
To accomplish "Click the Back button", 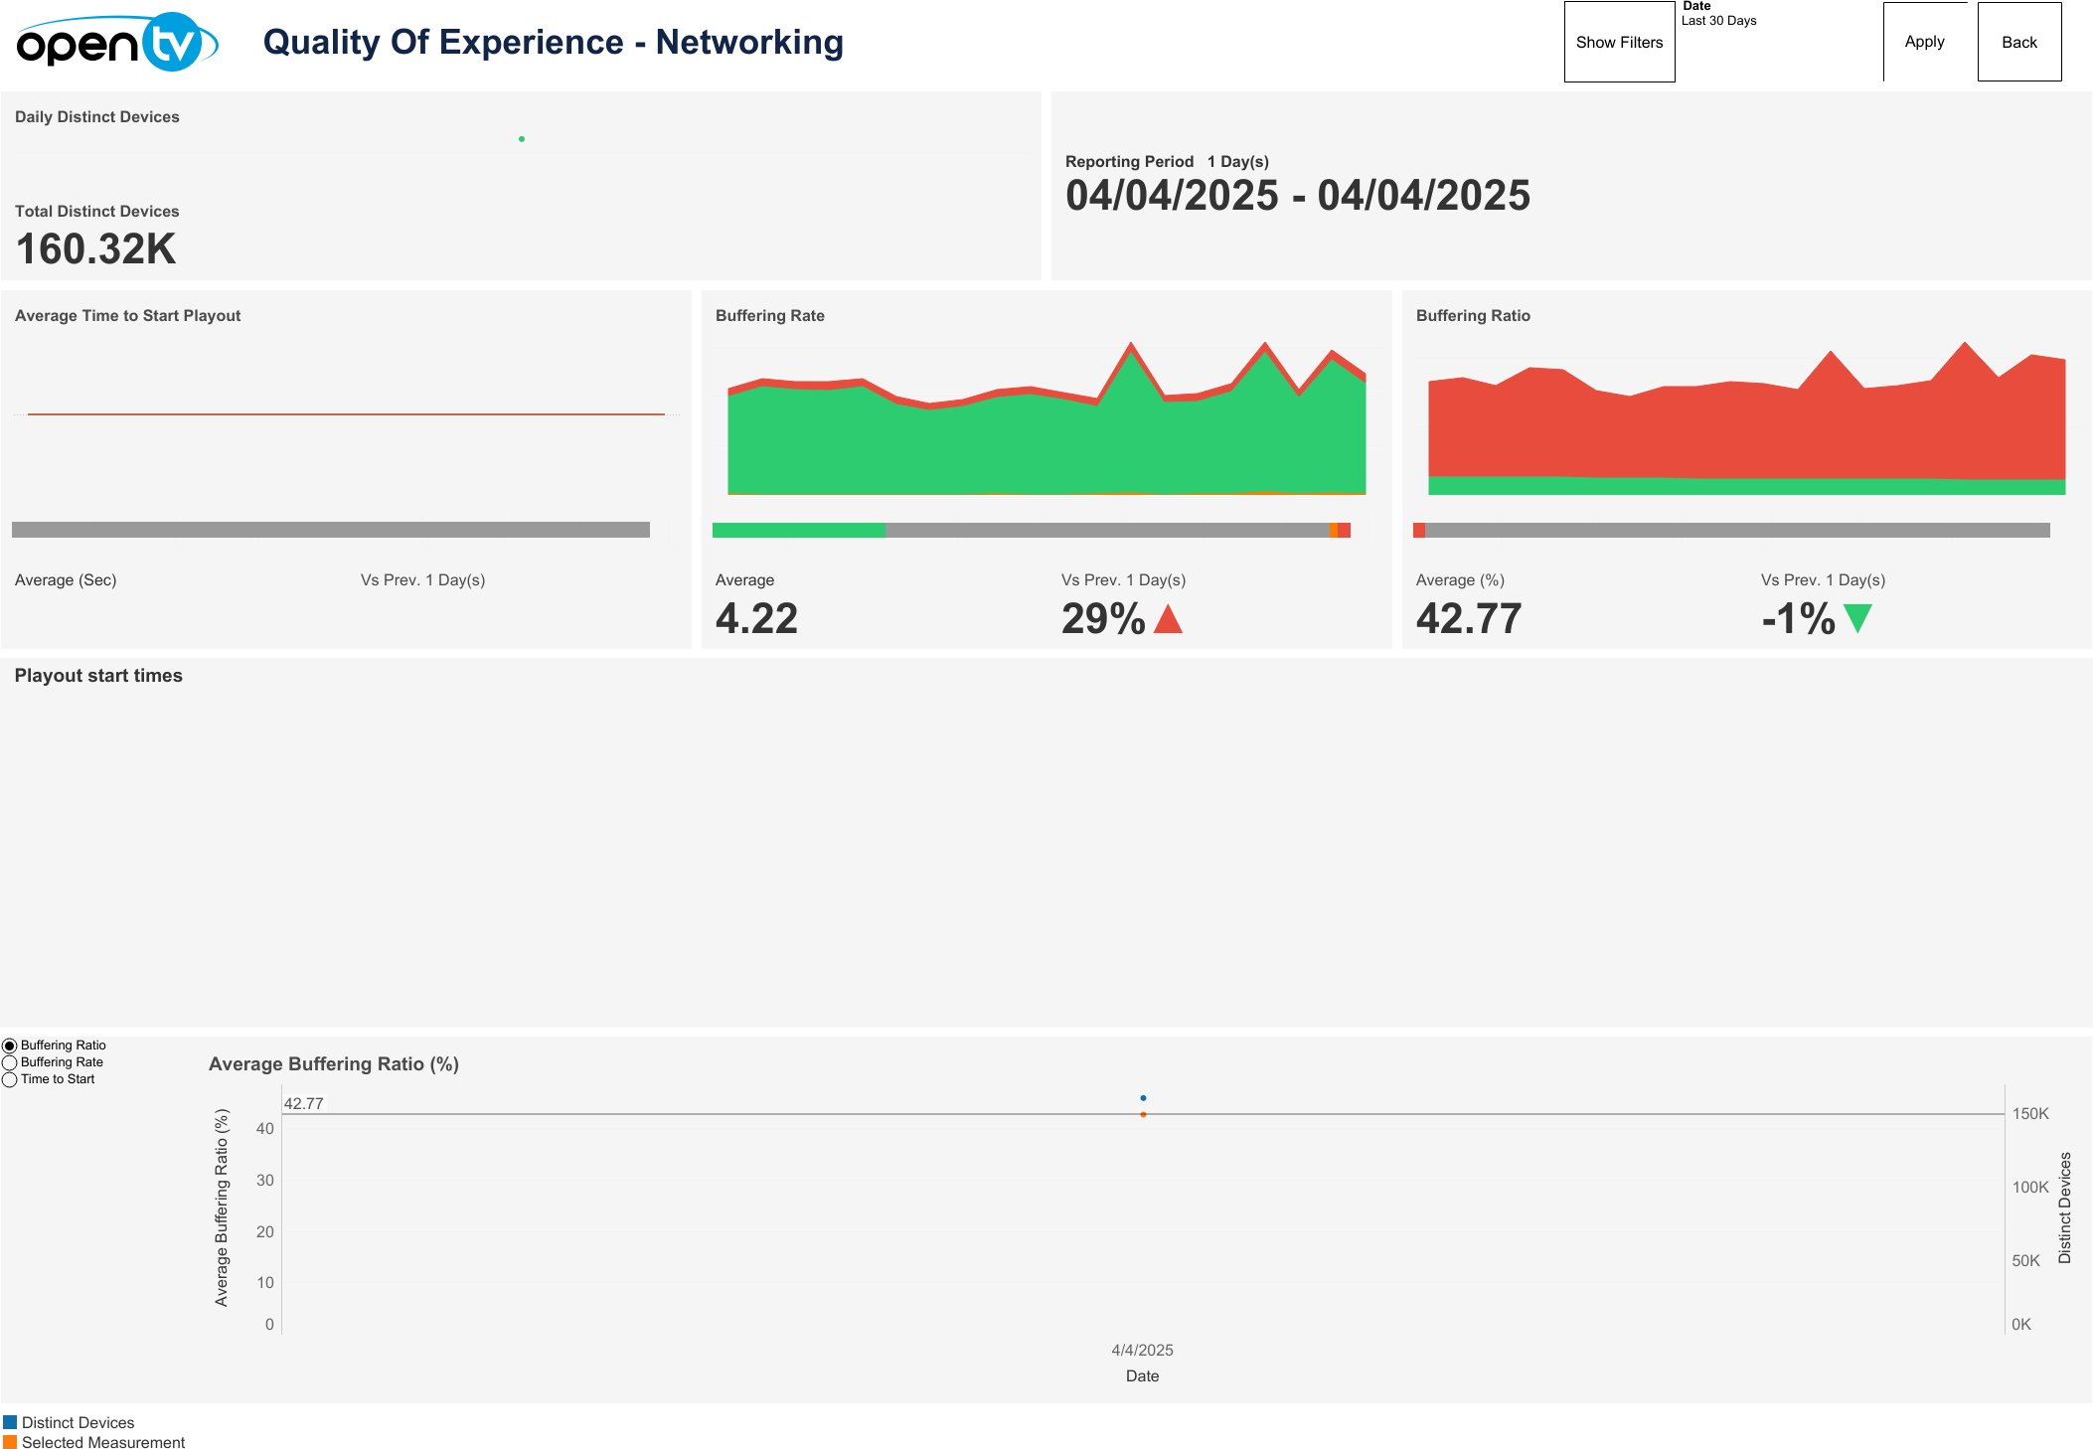I will (x=2018, y=42).
